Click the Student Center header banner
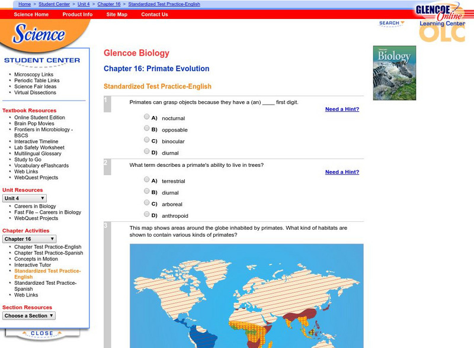This screenshot has width=474, height=348. [43, 60]
